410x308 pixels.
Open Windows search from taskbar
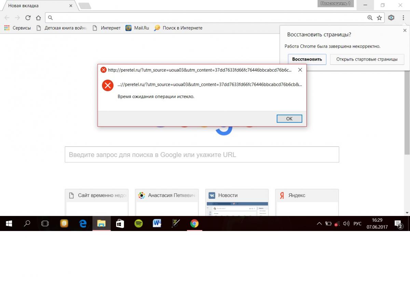[27, 223]
